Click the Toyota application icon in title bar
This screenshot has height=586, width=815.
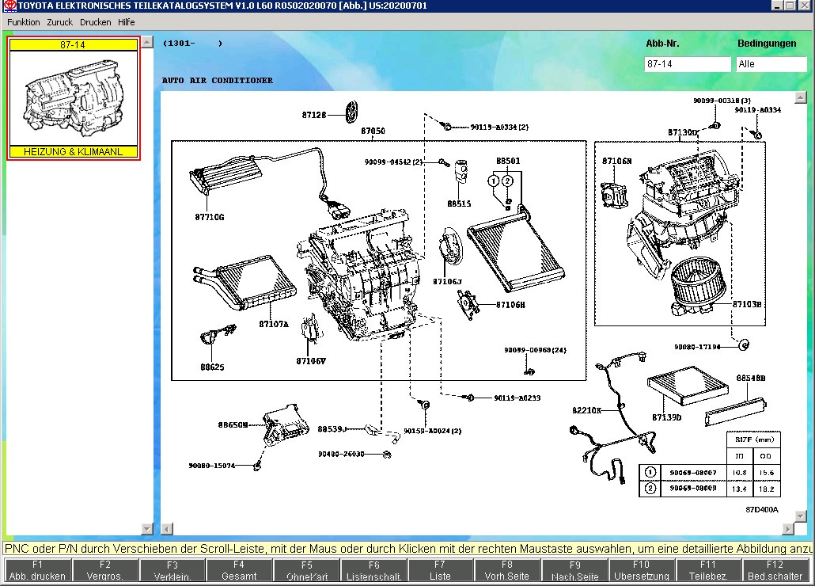pyautogui.click(x=9, y=6)
